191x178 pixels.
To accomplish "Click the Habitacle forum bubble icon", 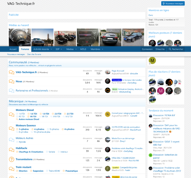I will point(12,150).
